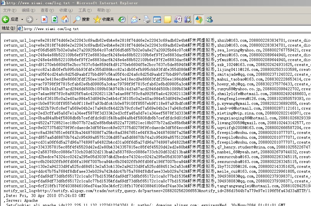
Task: Launch the Messenger people icon
Action: tap(209, 19)
